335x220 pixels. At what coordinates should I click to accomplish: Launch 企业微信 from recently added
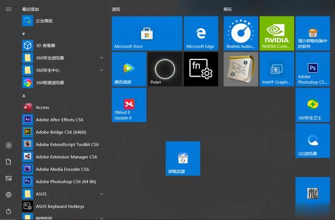[x=64, y=21]
